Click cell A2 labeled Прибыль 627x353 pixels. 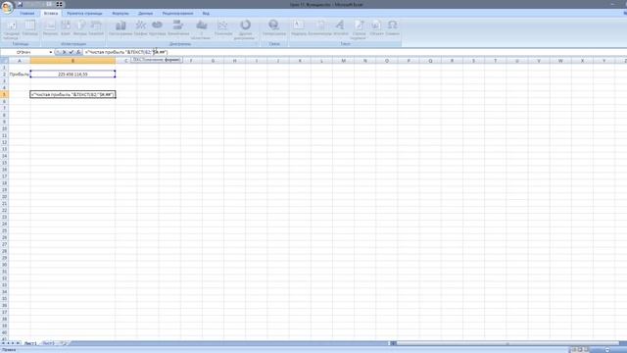tap(20, 75)
